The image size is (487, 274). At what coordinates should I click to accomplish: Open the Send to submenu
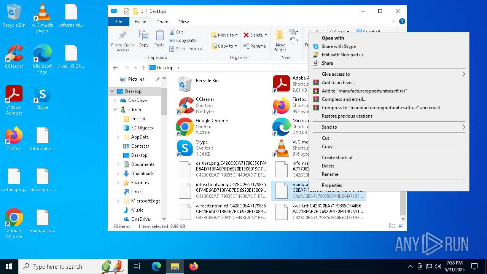[x=389, y=127]
